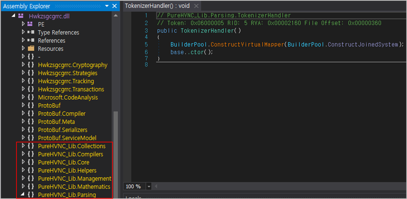
Task: Expand the ProtoBuf.Meta namespace
Action: tap(23, 122)
